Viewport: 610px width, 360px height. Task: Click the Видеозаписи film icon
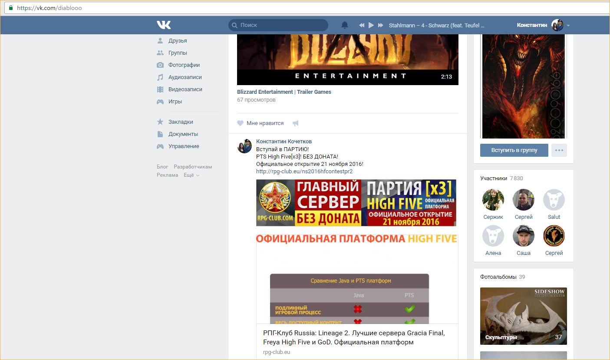(x=160, y=89)
